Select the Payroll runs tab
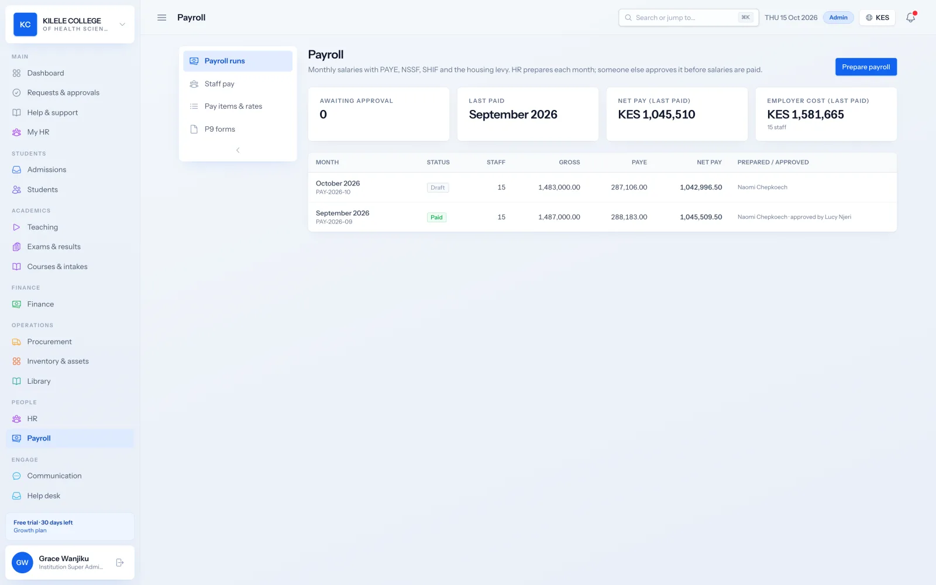The width and height of the screenshot is (936, 585). click(238, 61)
